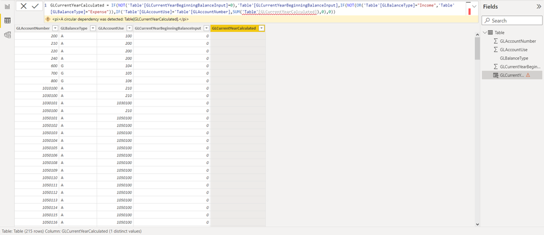This screenshot has width=544, height=235.
Task: Collapse the Fields pane with double chevron
Action: [x=539, y=7]
